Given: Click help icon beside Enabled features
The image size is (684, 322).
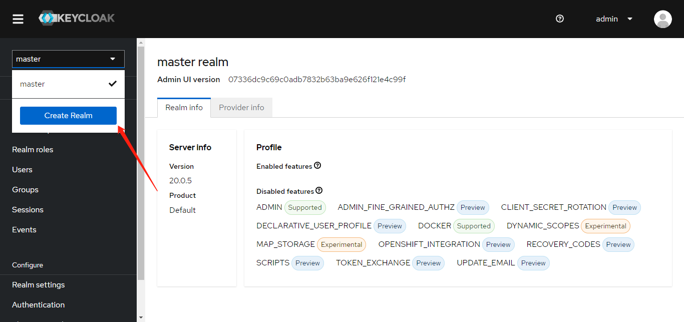Looking at the screenshot, I should (317, 166).
